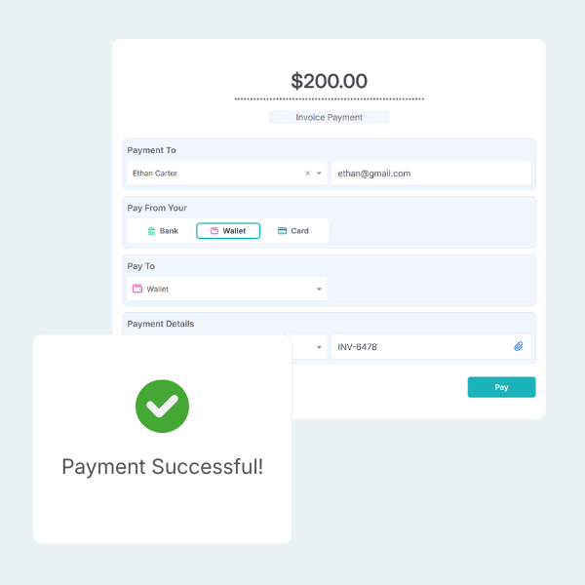Select Wallet as payment source
Screen dimensions: 585x585
click(x=228, y=231)
